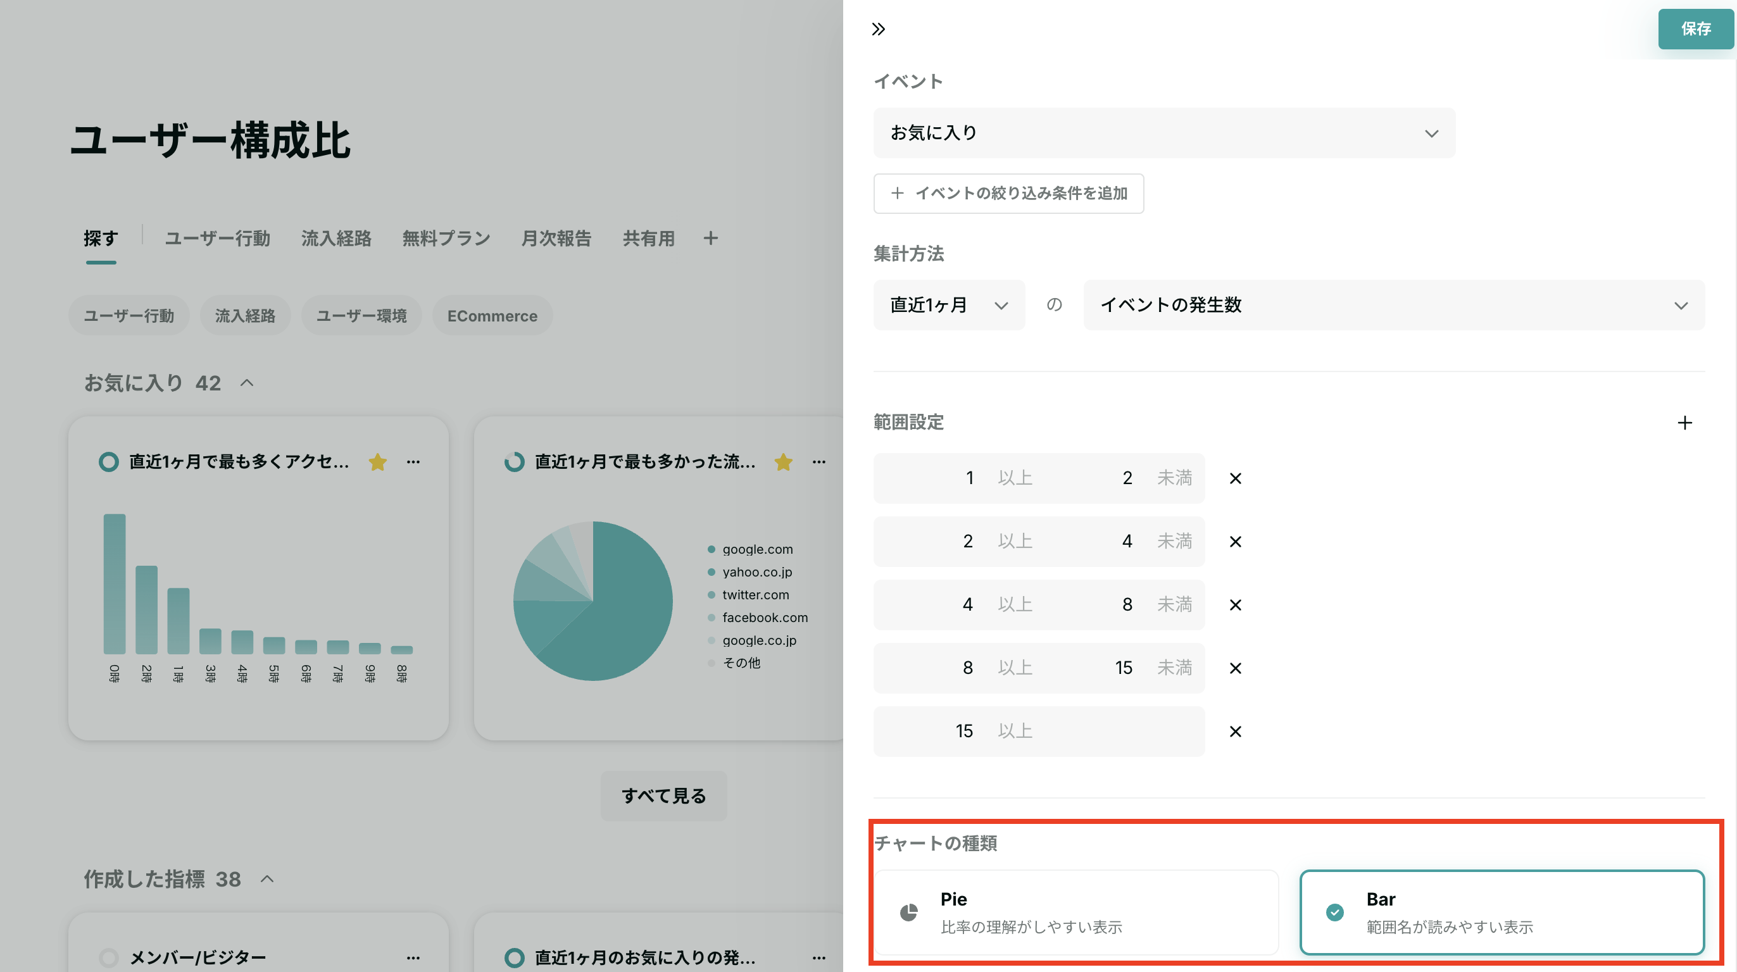This screenshot has height=972, width=1737.
Task: Switch to the 探す tab
Action: [101, 238]
